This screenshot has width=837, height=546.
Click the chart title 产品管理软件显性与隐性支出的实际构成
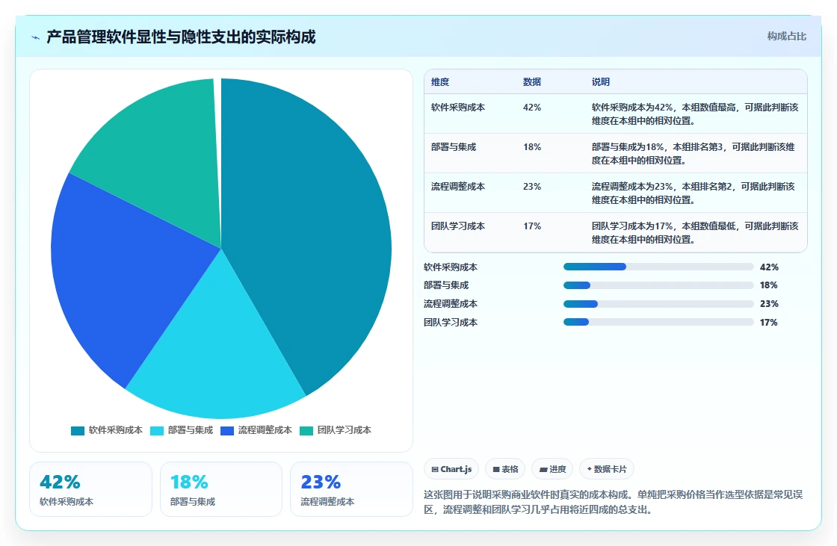click(x=181, y=37)
